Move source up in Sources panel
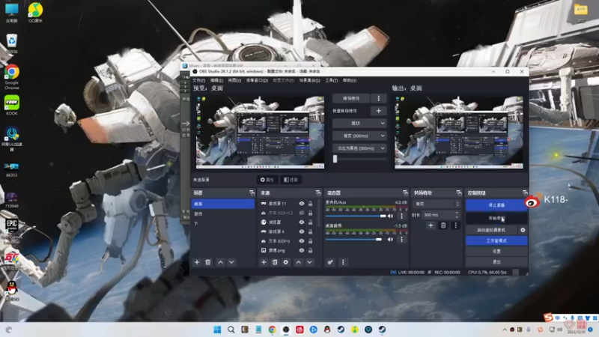 298,262
